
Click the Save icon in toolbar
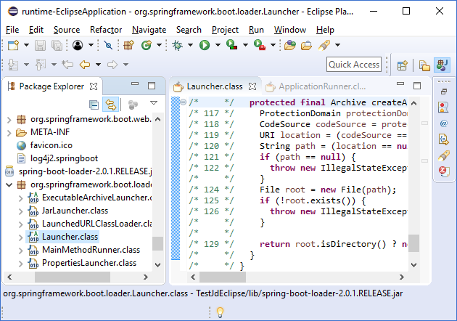coord(40,45)
